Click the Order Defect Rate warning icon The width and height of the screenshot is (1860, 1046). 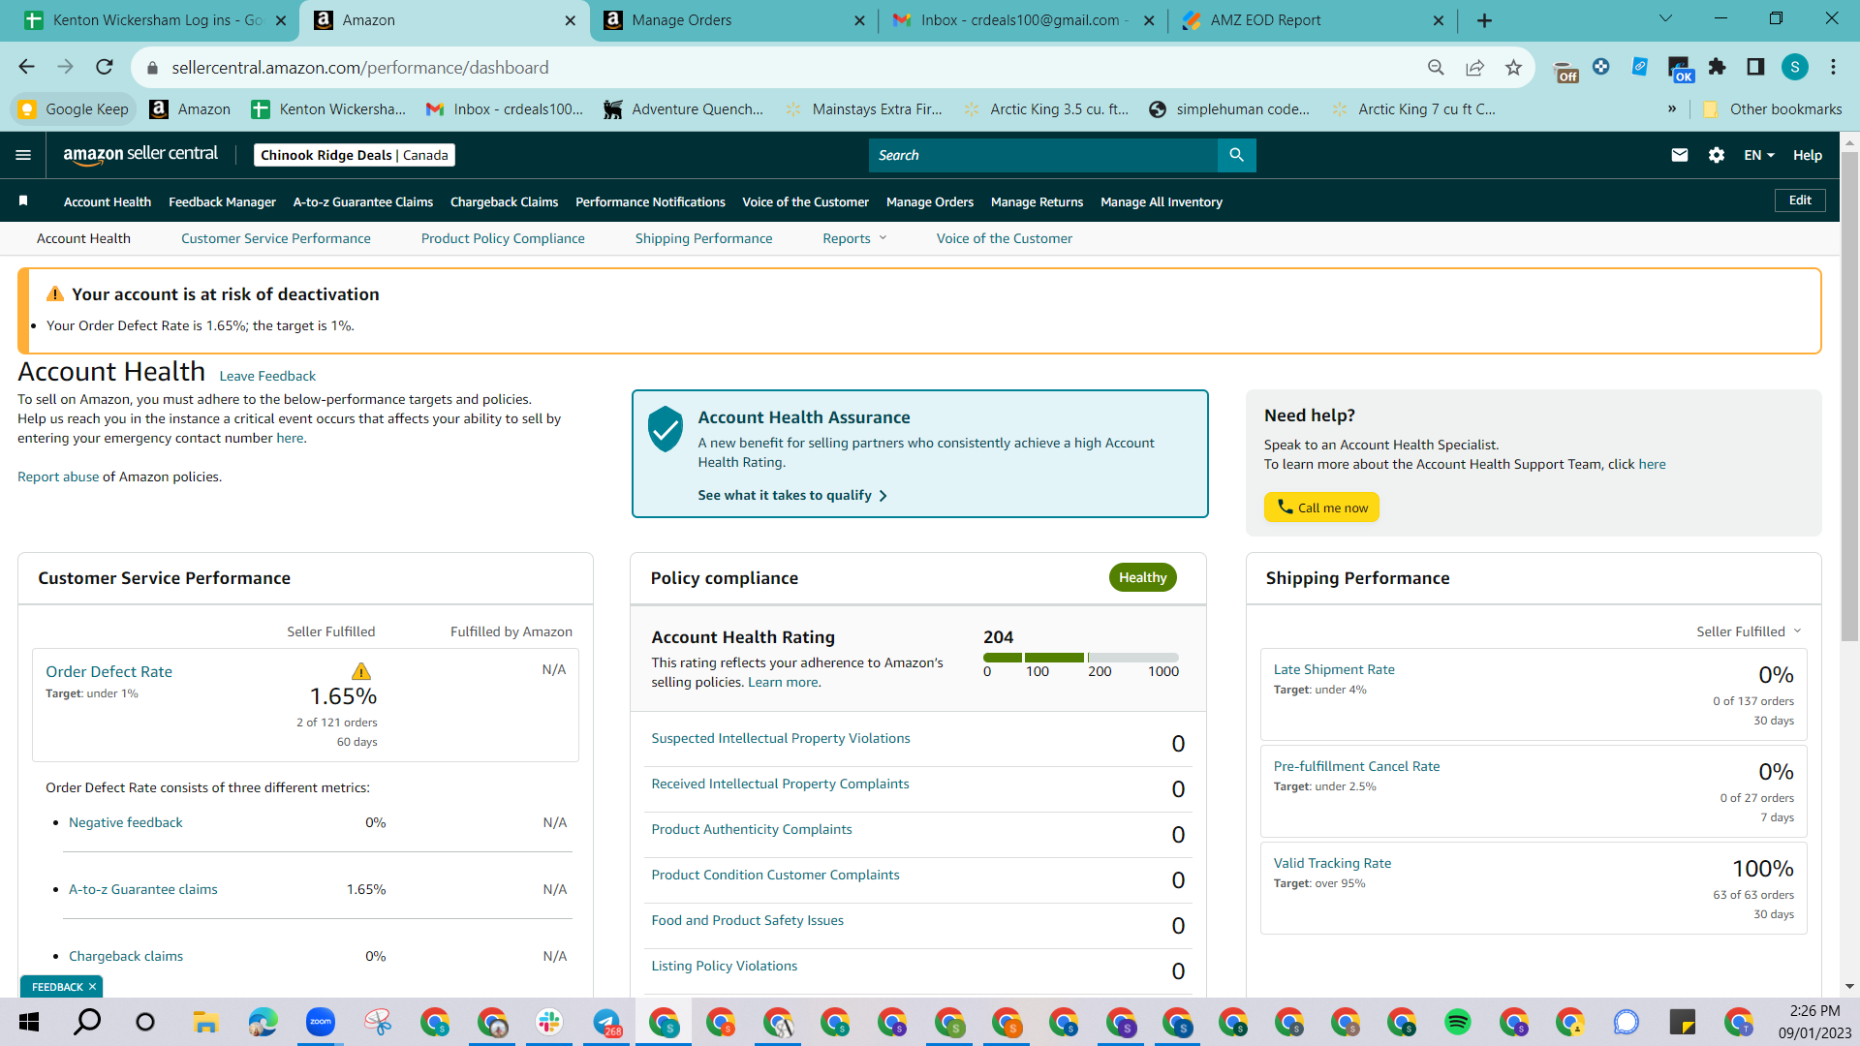coord(361,671)
